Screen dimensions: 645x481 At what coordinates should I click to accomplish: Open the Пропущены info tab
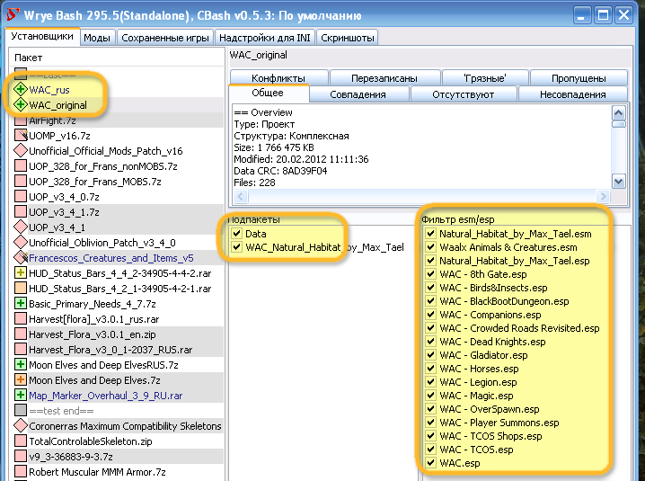point(579,78)
